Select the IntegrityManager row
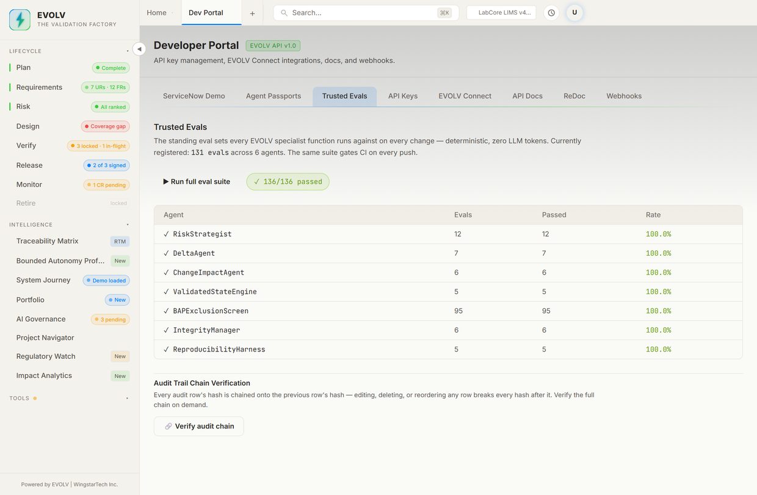The width and height of the screenshot is (757, 495). click(x=448, y=330)
